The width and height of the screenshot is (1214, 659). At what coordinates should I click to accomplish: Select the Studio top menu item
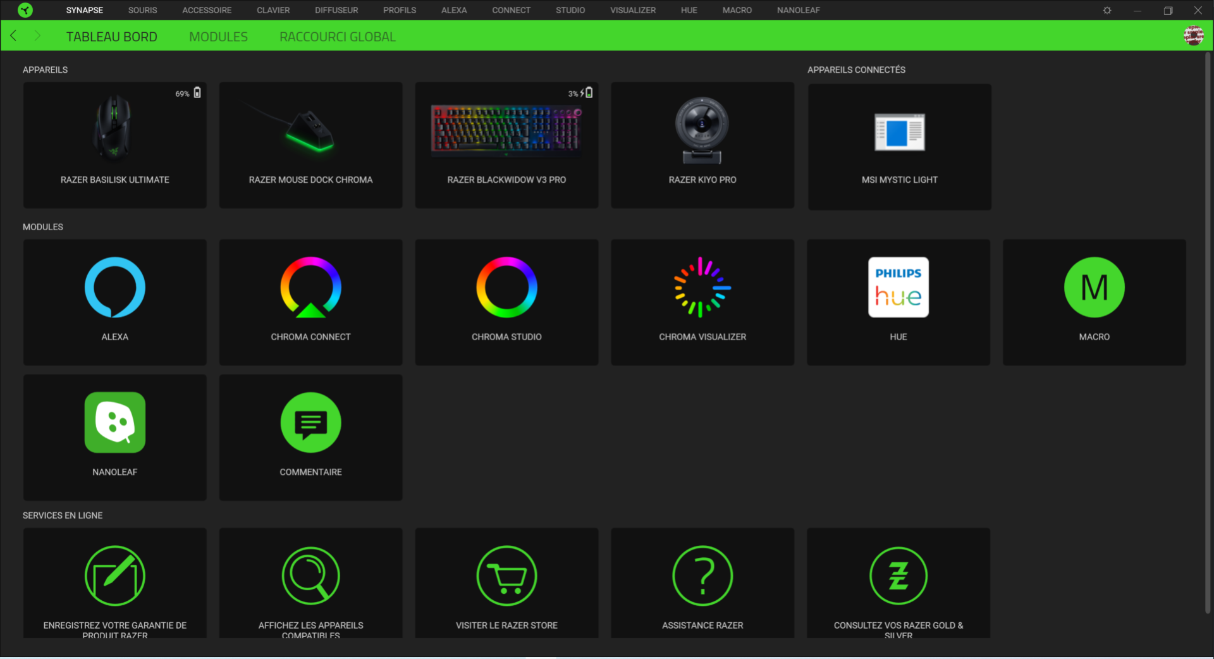[570, 10]
